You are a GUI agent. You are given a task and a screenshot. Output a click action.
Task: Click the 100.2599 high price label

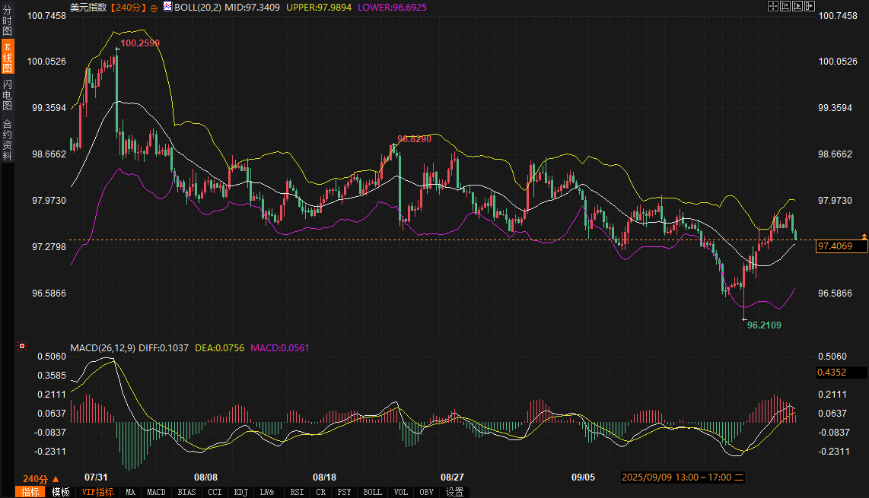pyautogui.click(x=140, y=43)
